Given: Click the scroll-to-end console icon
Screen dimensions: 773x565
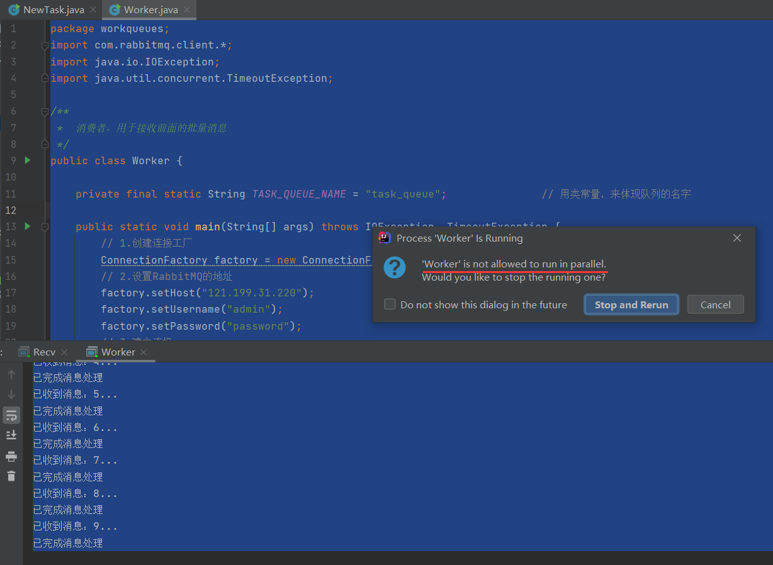Looking at the screenshot, I should (11, 435).
